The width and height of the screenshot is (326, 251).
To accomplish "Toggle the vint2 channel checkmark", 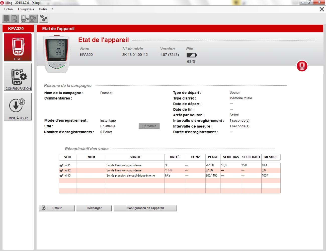I will coord(61,170).
